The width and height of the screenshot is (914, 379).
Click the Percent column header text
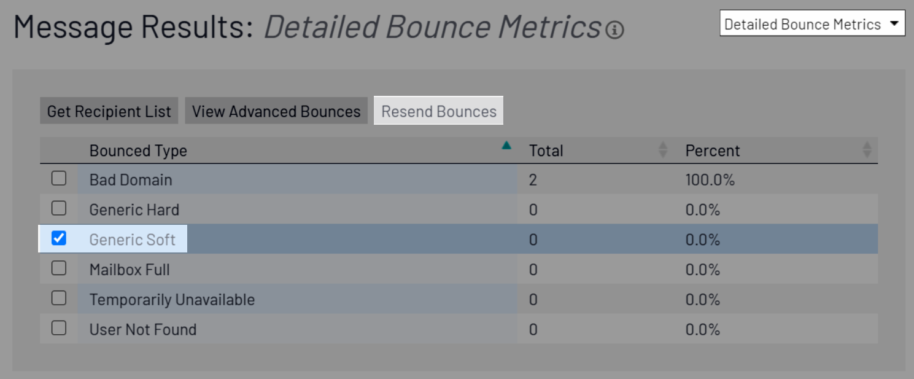(x=712, y=151)
